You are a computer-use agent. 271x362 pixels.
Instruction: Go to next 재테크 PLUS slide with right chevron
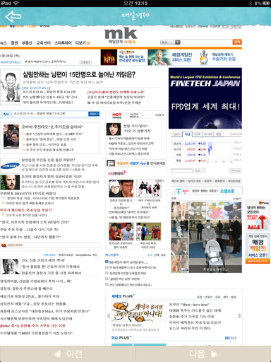click(x=239, y=315)
